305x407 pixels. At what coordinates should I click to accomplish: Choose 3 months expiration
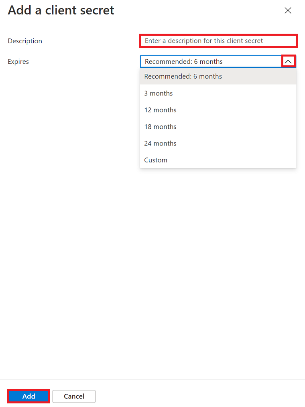[218, 93]
